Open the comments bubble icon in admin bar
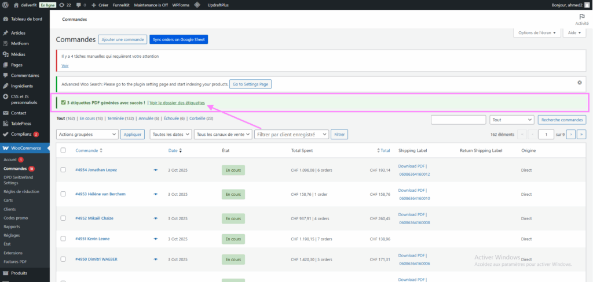593x282 pixels. point(79,5)
